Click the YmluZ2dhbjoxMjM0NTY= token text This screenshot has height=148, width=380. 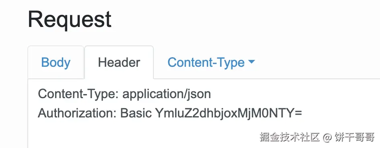point(228,113)
